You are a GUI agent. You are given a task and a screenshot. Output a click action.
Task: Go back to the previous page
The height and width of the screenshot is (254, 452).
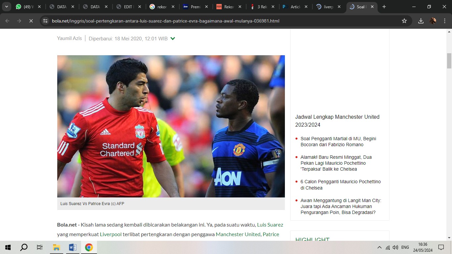pos(7,21)
